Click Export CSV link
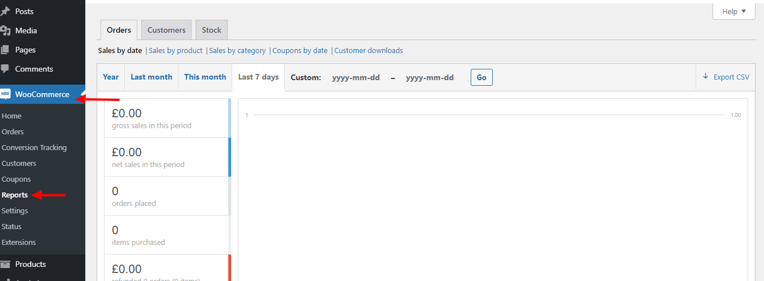This screenshot has width=764, height=281. click(726, 77)
